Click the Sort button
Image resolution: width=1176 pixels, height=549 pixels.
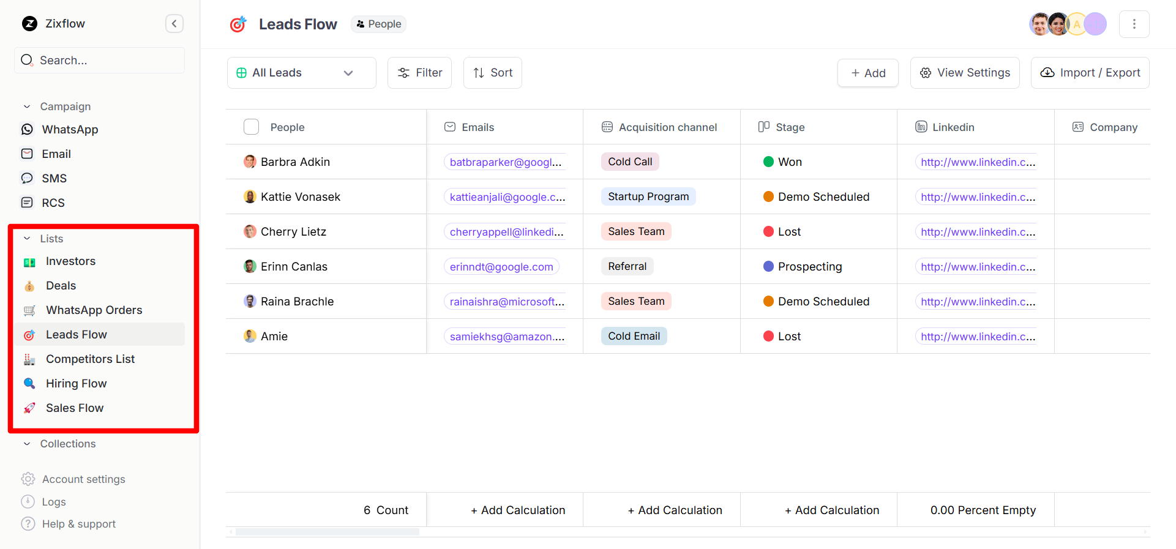493,73
